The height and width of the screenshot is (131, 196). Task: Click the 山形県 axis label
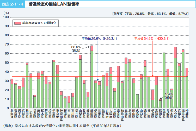pyautogui.click(x=31, y=114)
